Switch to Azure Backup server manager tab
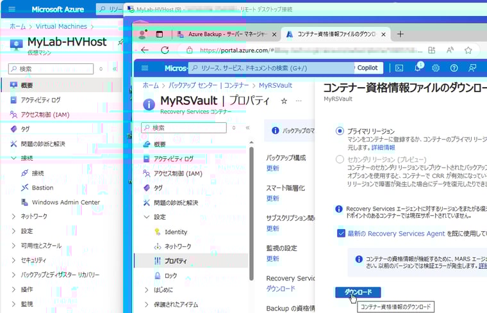This screenshot has height=313, width=487. tap(227, 34)
